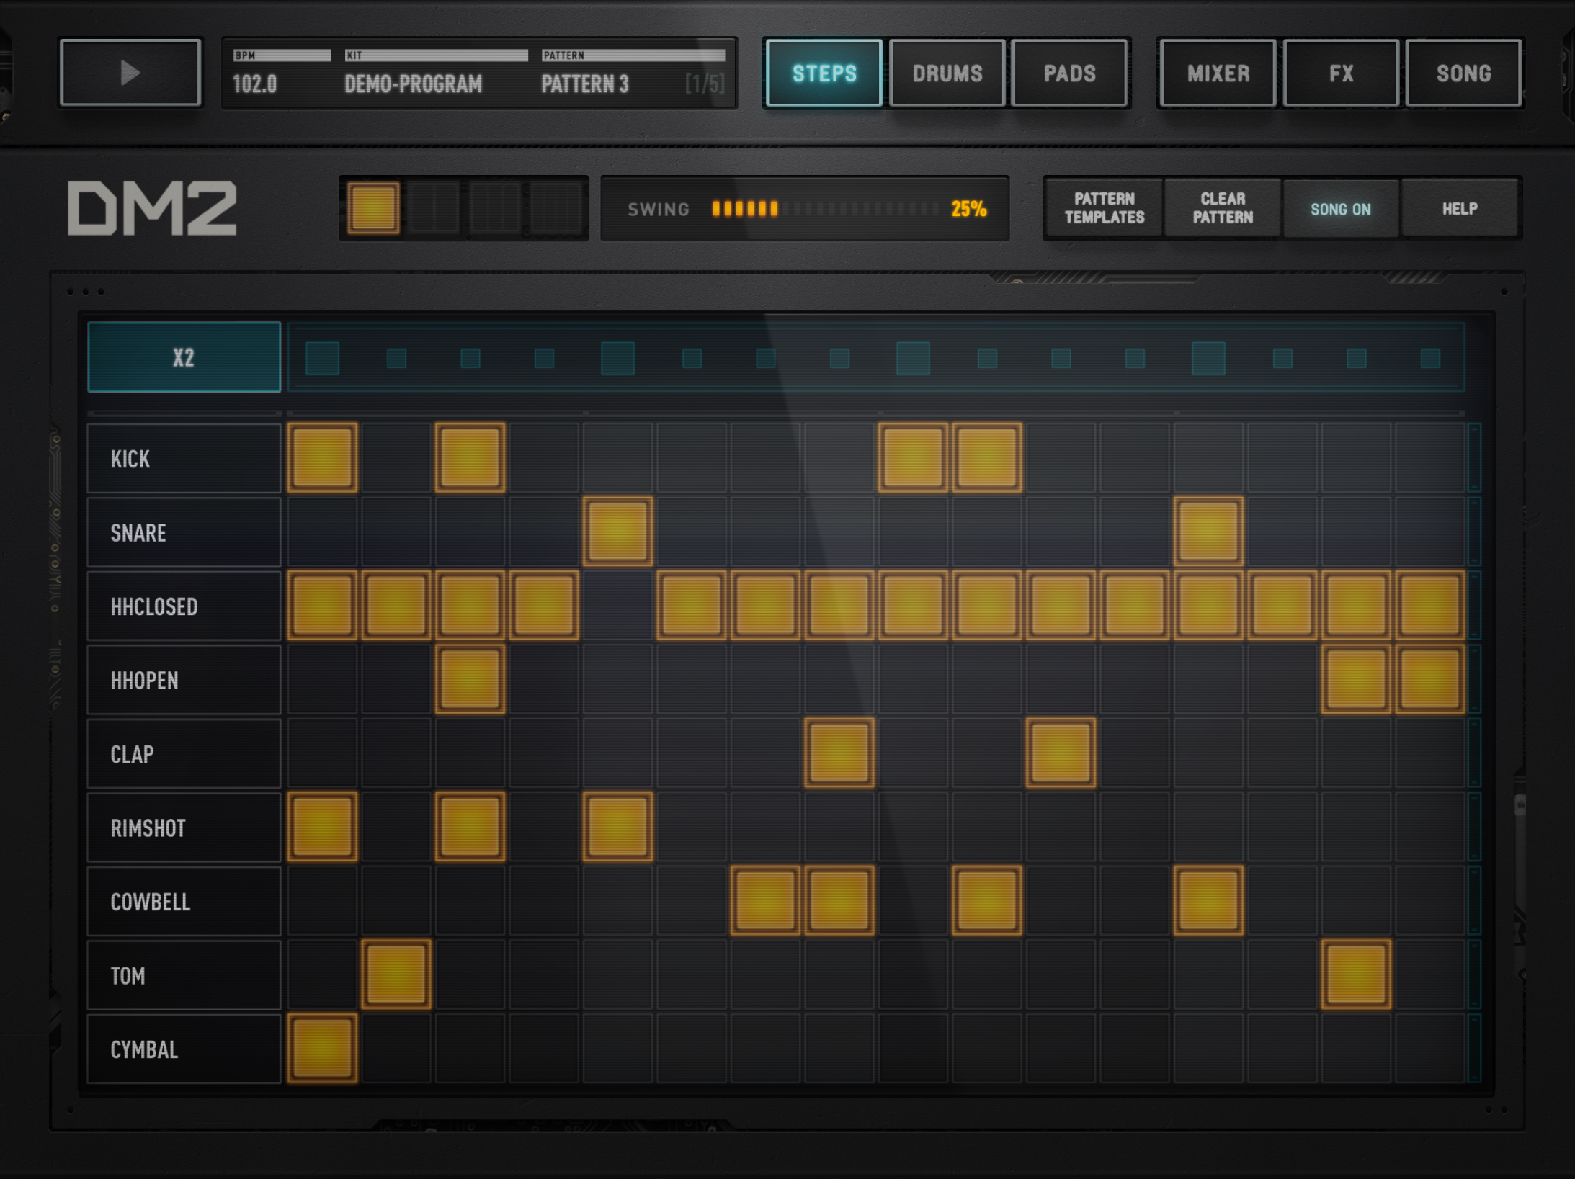Open PATTERN TEMPLATES
Screen dimensions: 1575x1179
pos(1104,208)
